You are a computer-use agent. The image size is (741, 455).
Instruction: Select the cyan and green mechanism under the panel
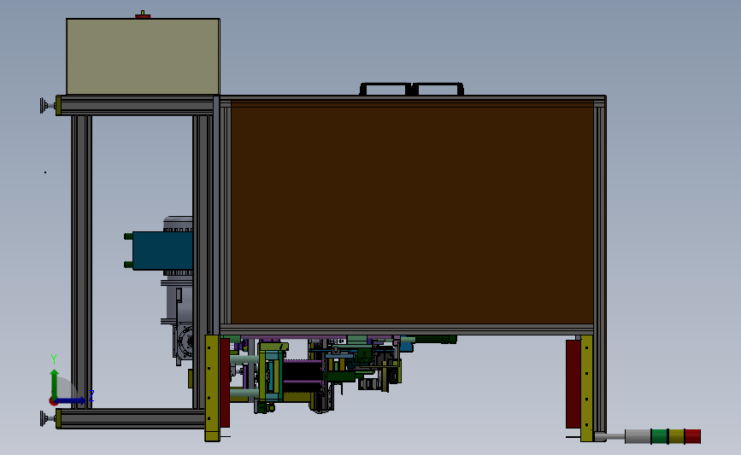tap(272, 377)
